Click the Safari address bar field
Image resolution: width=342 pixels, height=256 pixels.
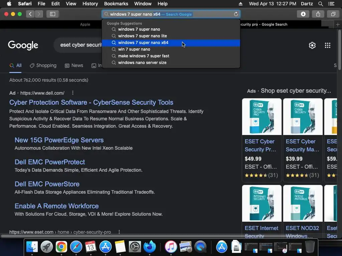(171, 14)
